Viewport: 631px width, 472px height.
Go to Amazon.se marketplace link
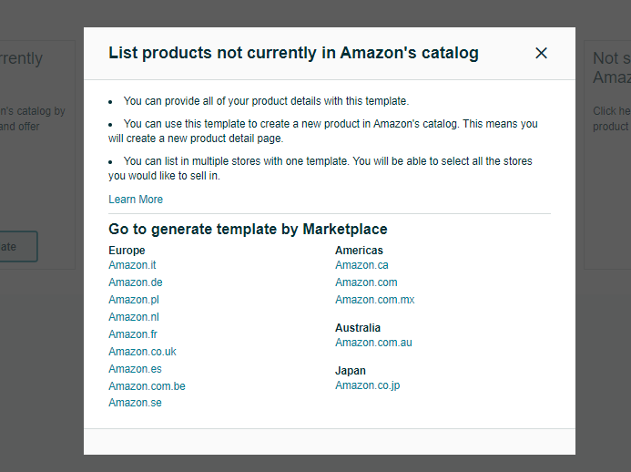[x=135, y=403]
